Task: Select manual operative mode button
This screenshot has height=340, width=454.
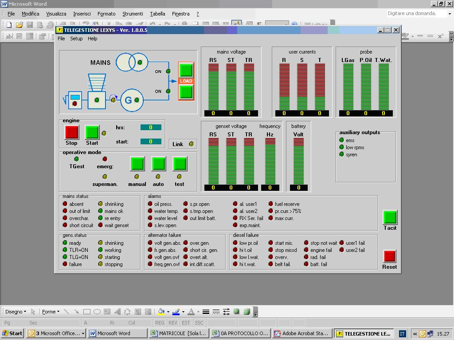Action: click(x=137, y=164)
